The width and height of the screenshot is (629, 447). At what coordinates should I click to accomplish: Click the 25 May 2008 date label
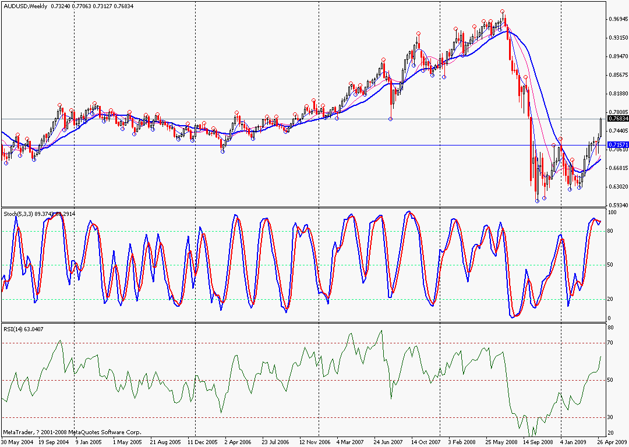pos(501,442)
